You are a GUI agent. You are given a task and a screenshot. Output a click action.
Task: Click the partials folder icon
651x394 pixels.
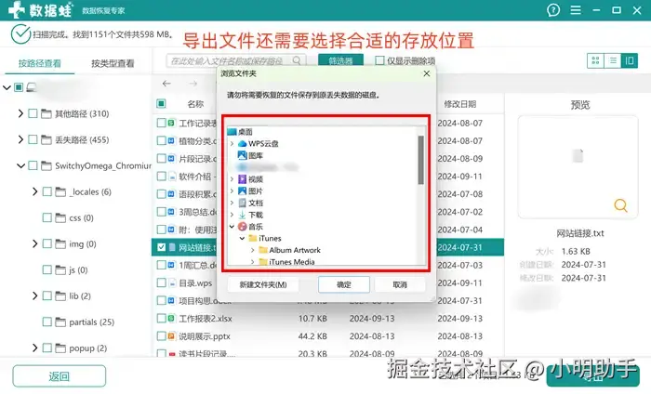[60, 322]
